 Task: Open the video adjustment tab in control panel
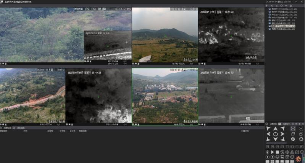click(x=287, y=124)
